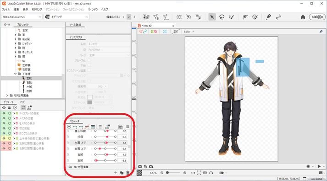
Task: Click the 1:1 zoom reset button
Action: click(x=193, y=173)
